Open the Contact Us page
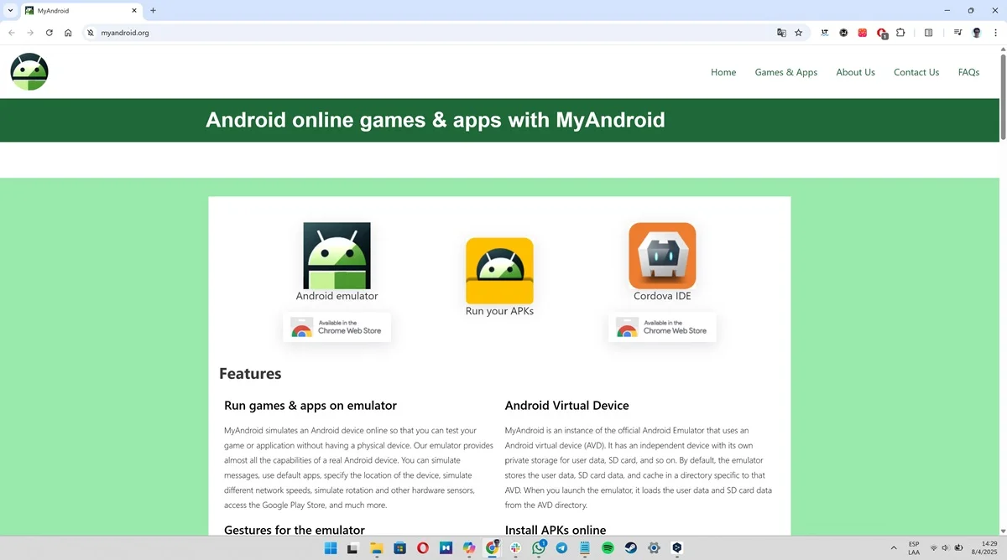Screen dimensions: 1007x560 click(x=916, y=72)
